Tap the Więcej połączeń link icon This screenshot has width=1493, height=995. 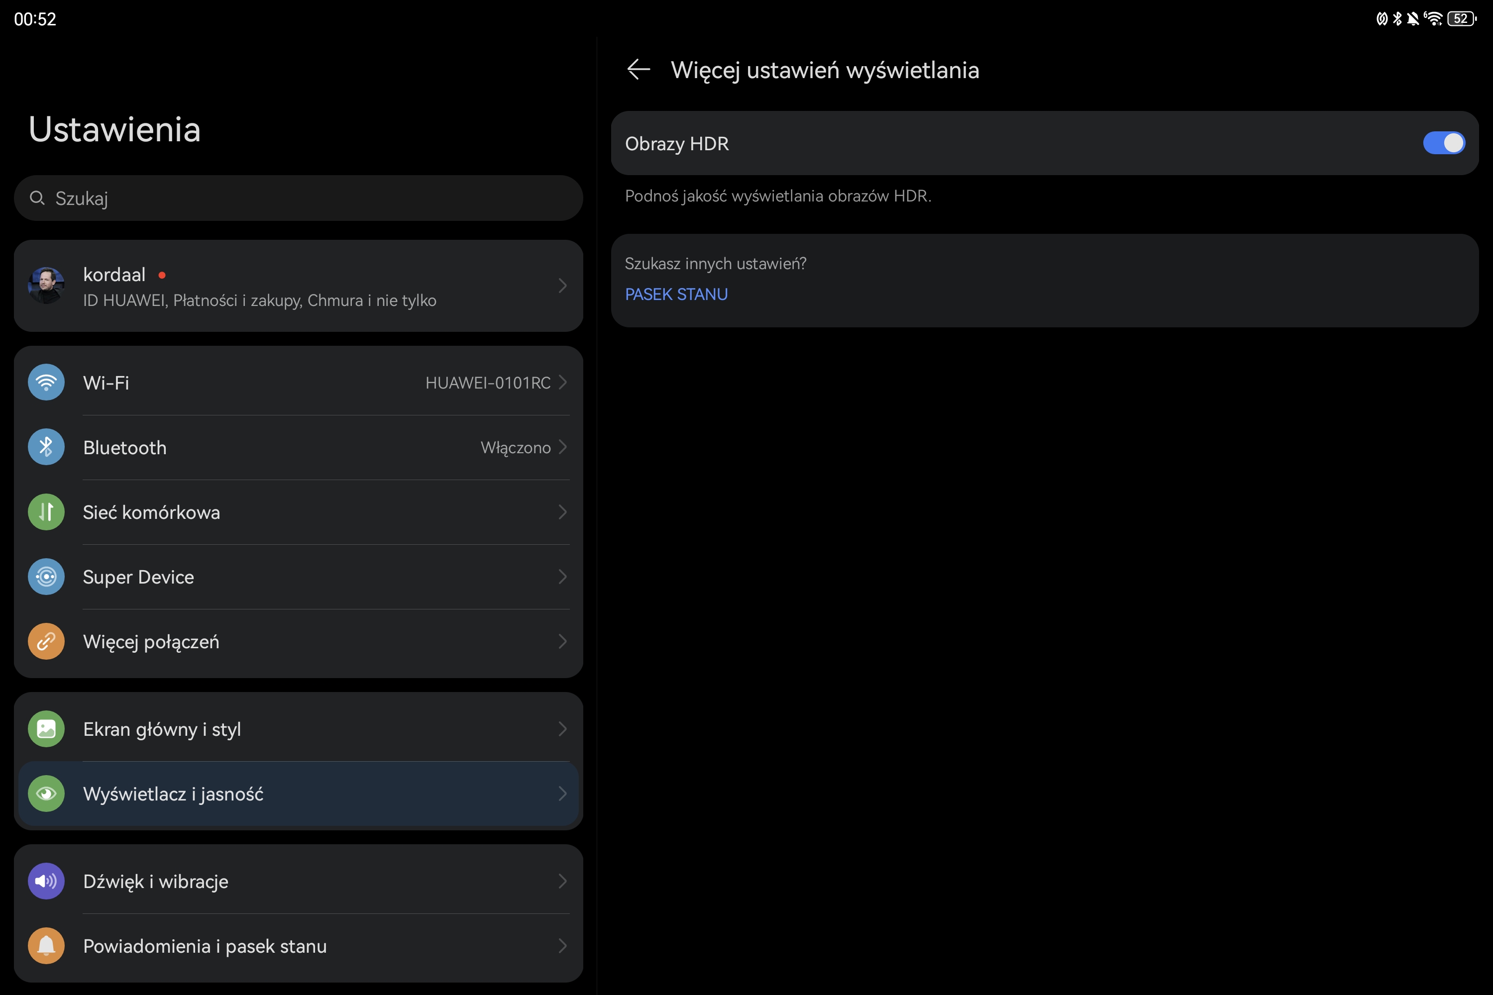[46, 641]
